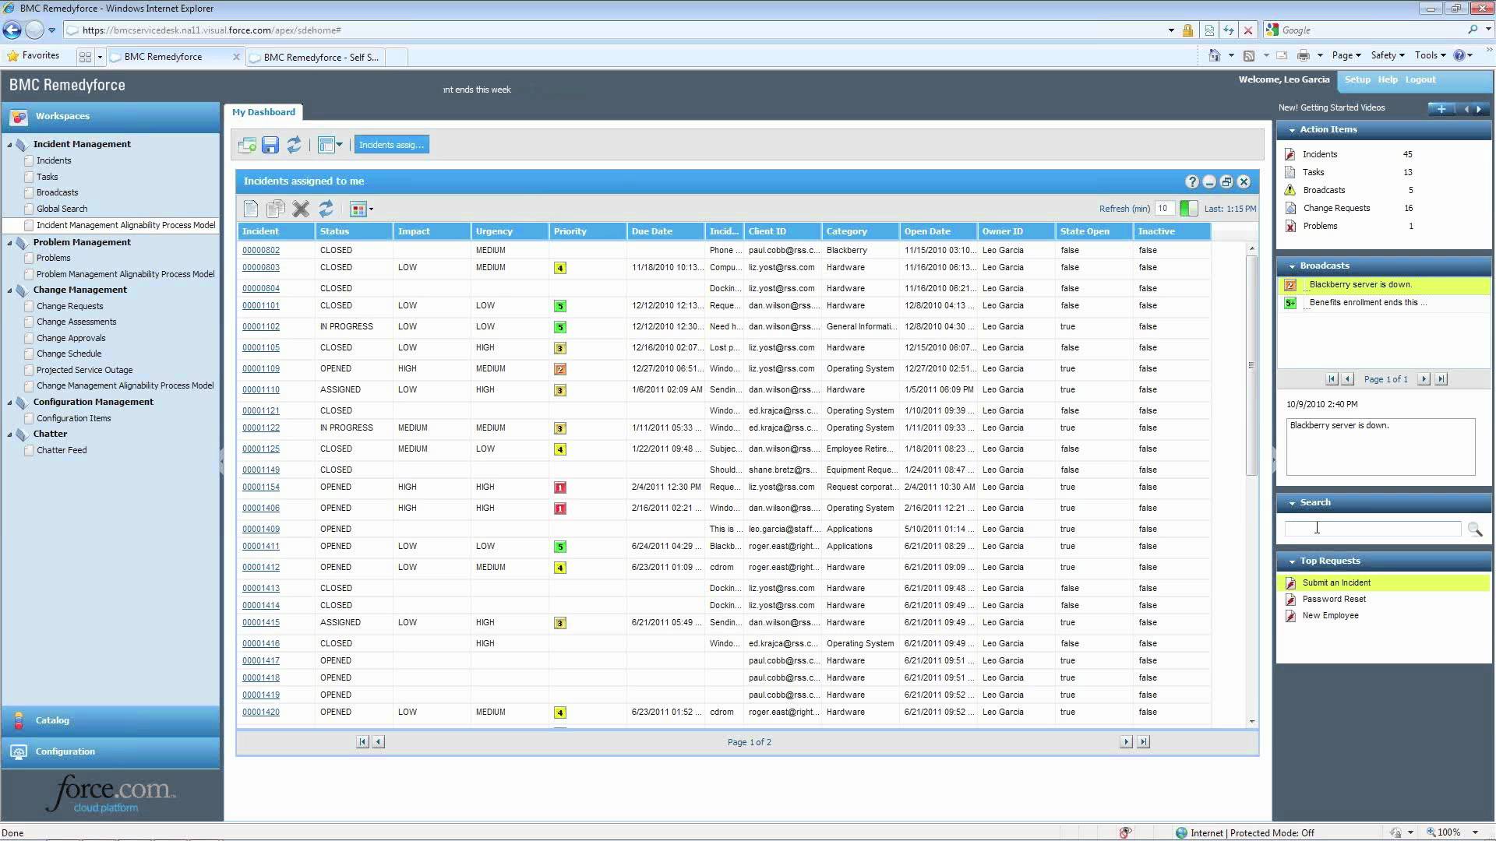Click the add window dashboard toolbar icon
Screen dimensions: 1496x841
[247, 145]
